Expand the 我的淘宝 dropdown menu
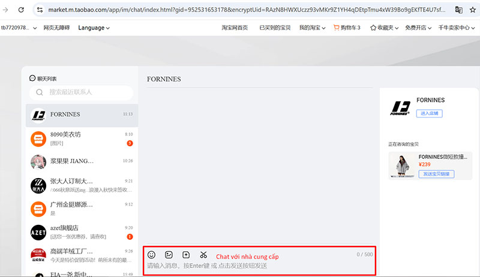Viewport: 480px width, 277px height. click(312, 28)
